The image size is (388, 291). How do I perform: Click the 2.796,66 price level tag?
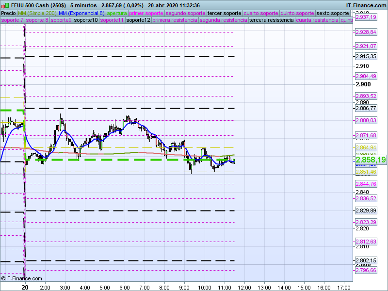pyautogui.click(x=366, y=270)
